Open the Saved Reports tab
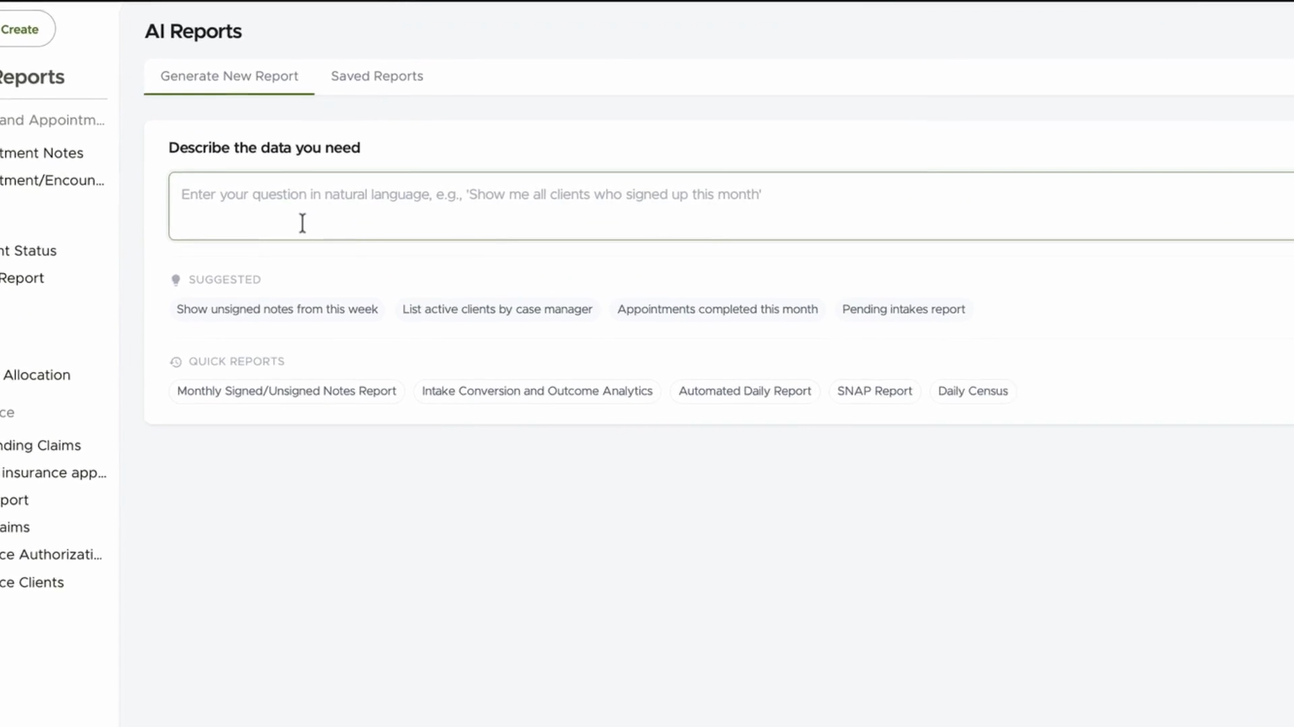Viewport: 1294px width, 727px height. (x=377, y=76)
